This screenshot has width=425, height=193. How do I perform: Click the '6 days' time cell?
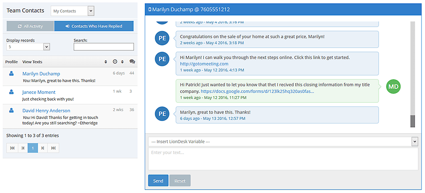click(x=119, y=73)
